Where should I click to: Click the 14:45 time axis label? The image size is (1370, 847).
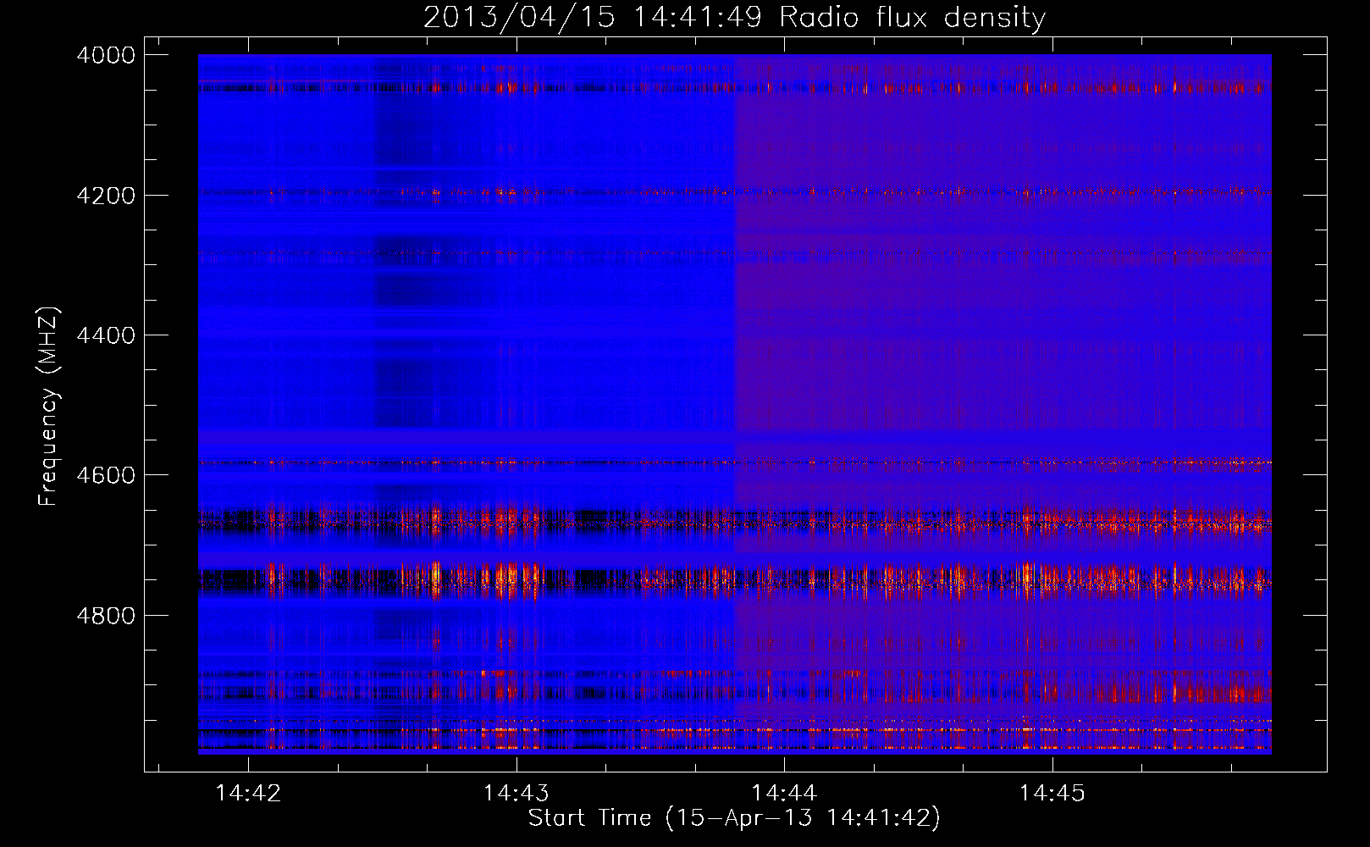[x=1052, y=793]
